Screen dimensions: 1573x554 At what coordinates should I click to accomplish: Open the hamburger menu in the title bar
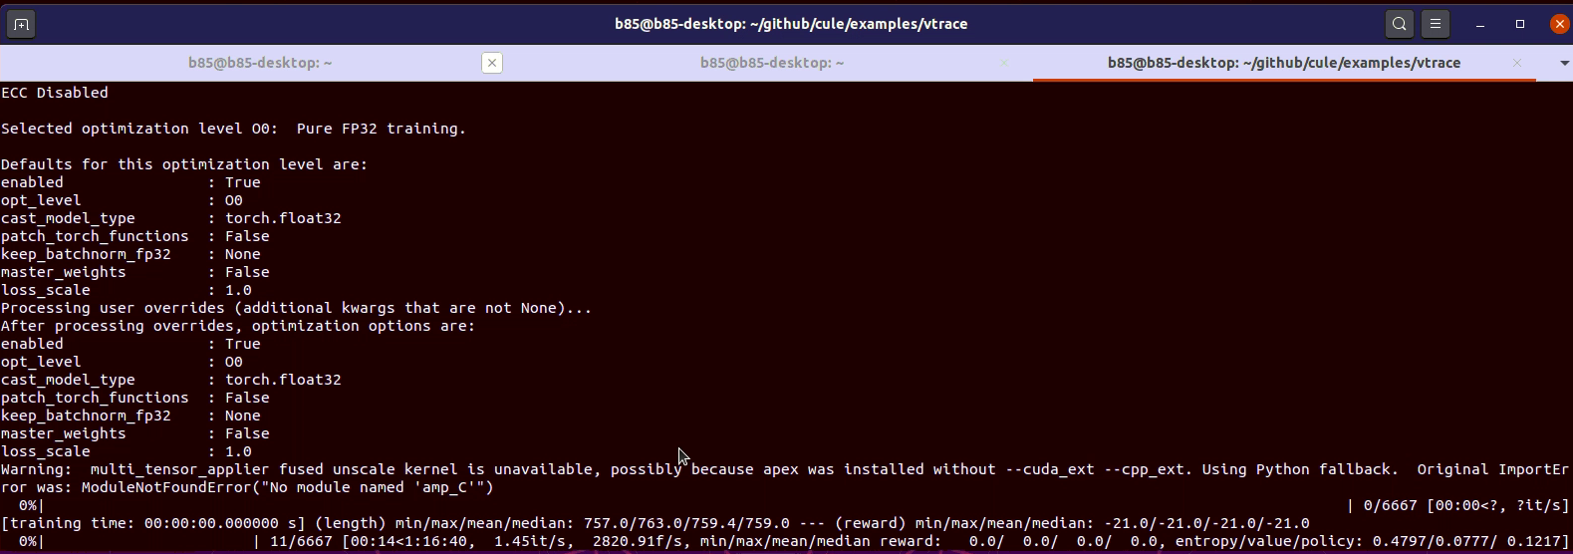[1436, 24]
